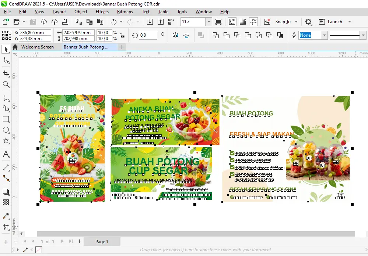Select the Zoom magnifier tool

coord(6,84)
